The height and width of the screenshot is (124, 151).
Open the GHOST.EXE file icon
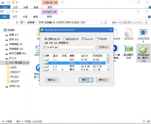pyautogui.click(x=143, y=32)
